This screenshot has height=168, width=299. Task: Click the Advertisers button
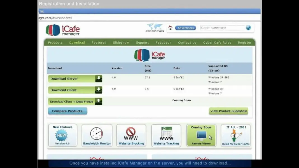(x=186, y=28)
